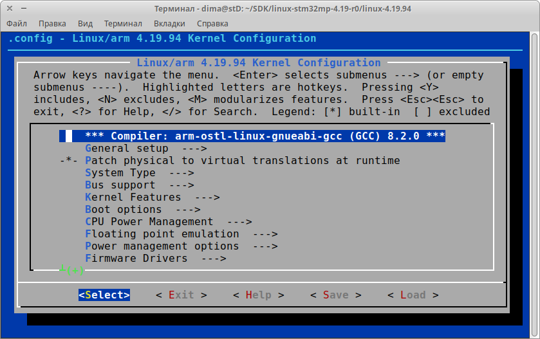Click the green (+) more-items indicator
Viewport: 540px width, 339px height.
[71, 270]
